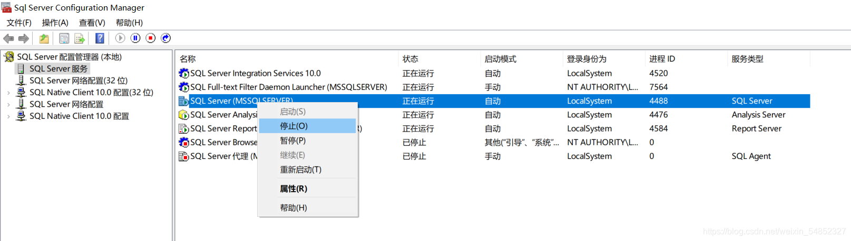Click the Back arrow toolbar icon
851x241 pixels.
[x=8, y=38]
